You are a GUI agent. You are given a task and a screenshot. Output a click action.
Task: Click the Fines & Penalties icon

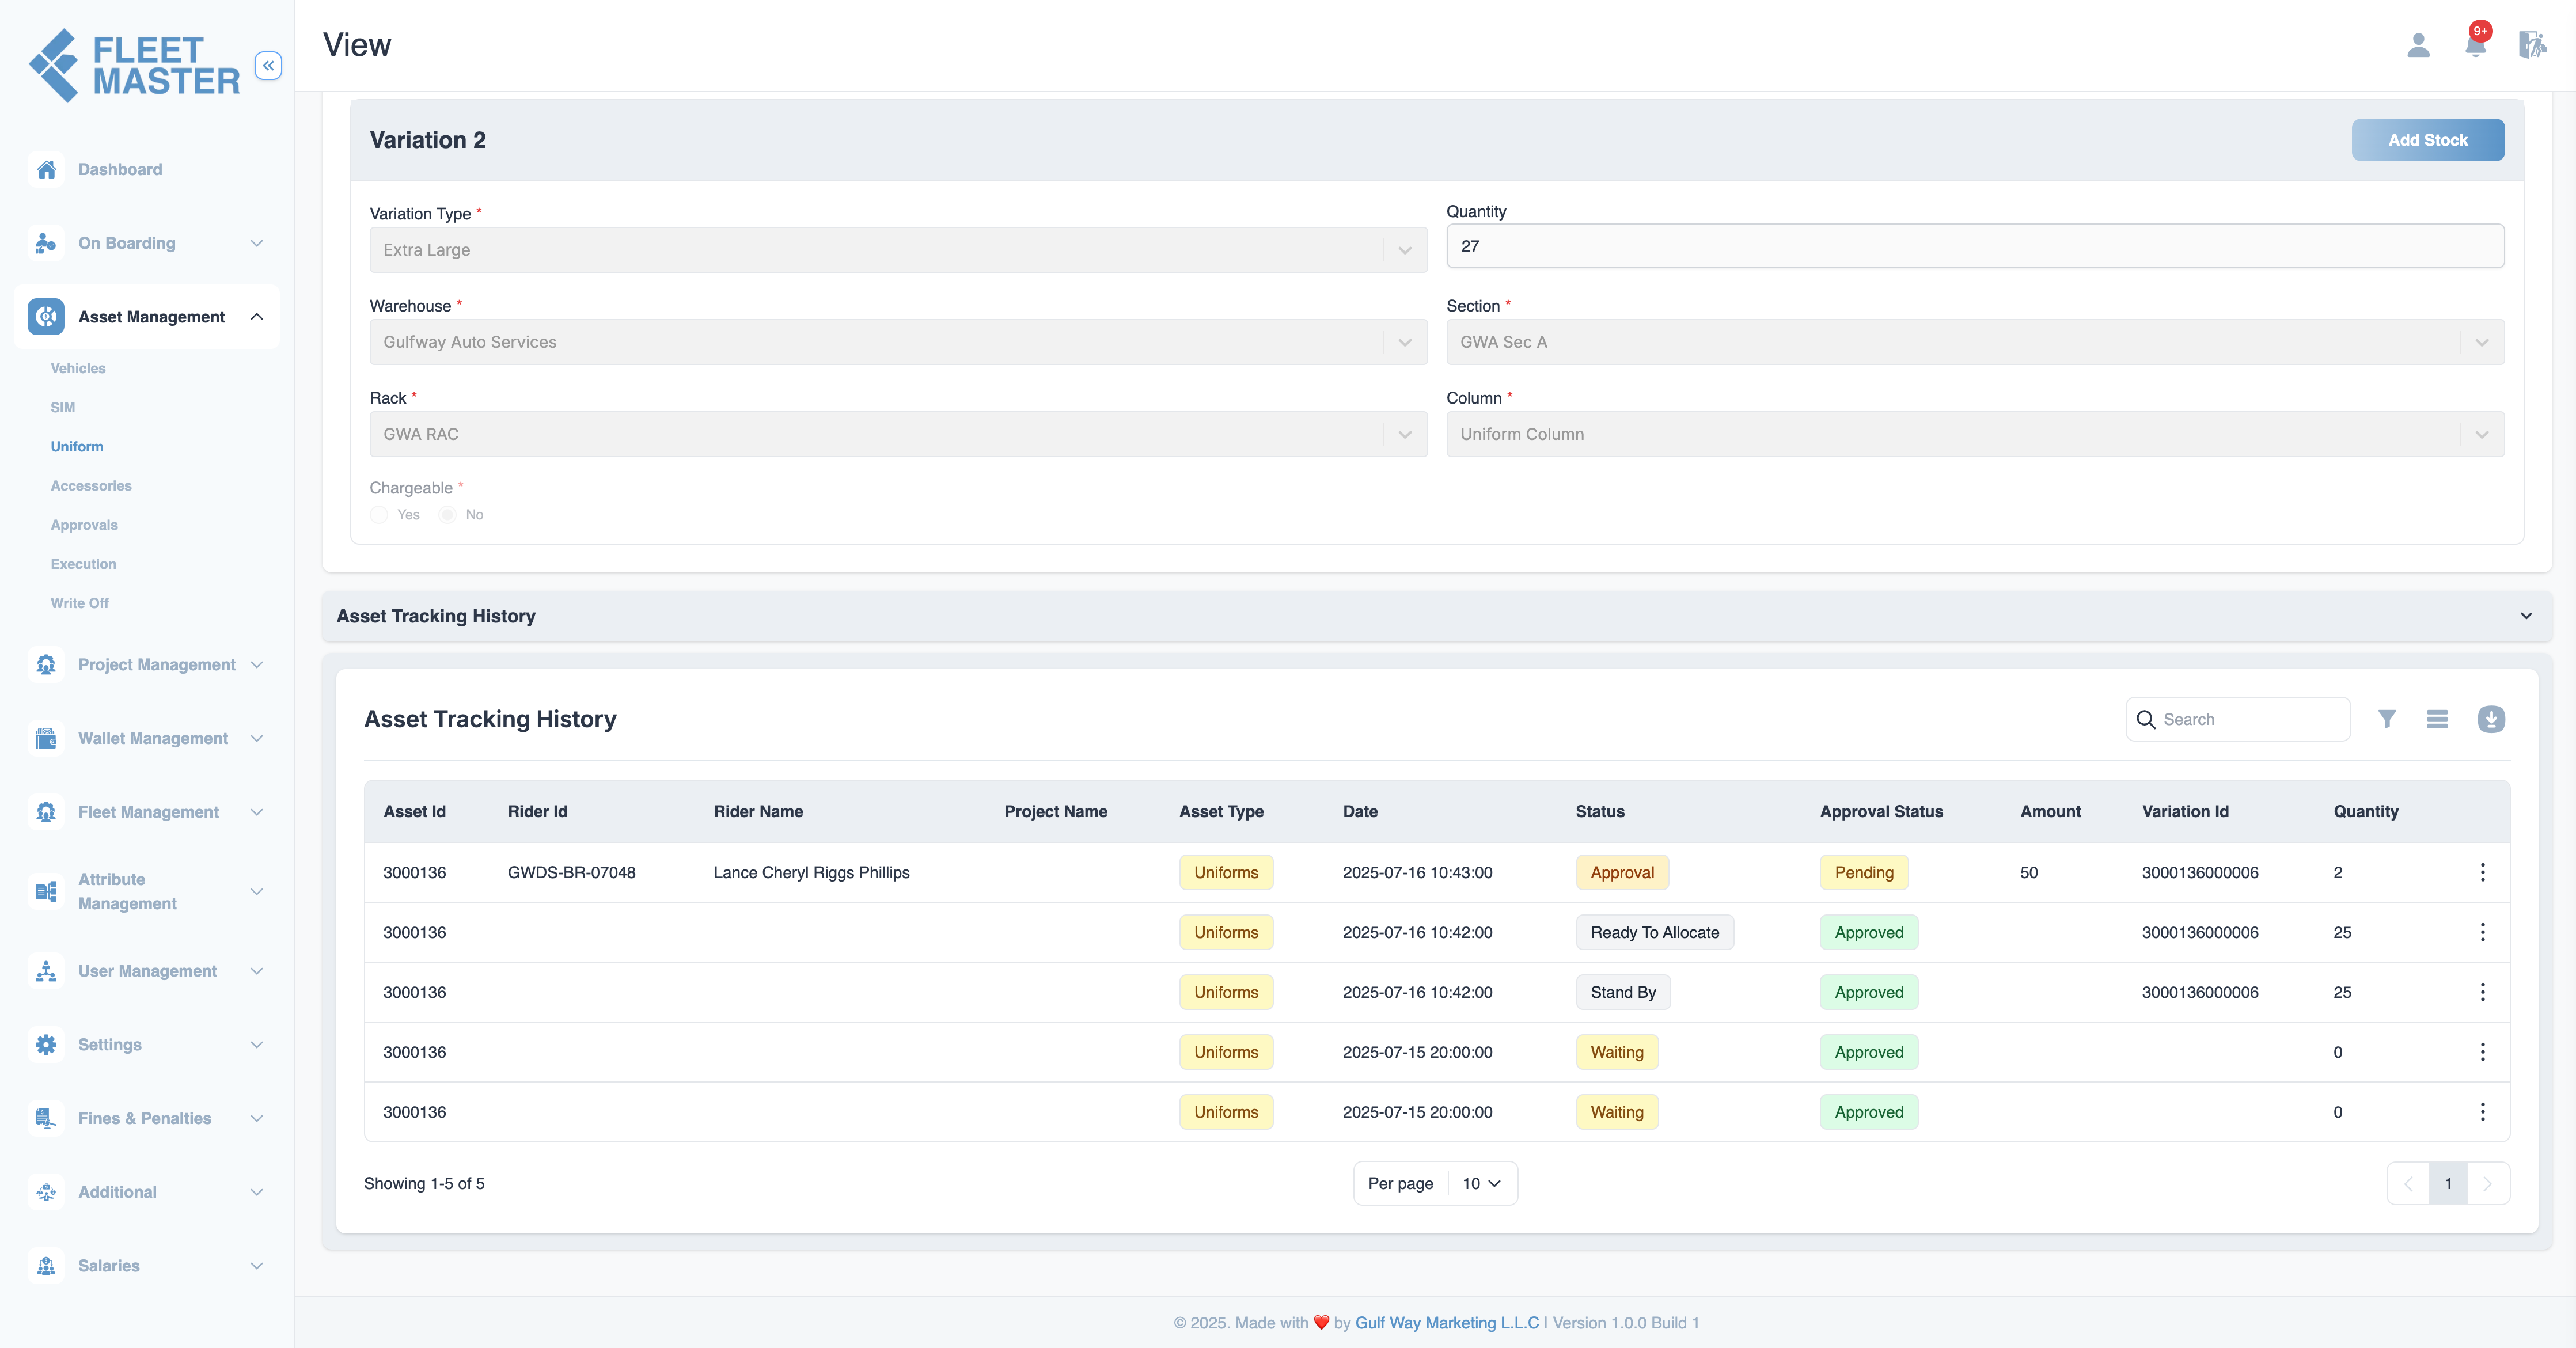tap(46, 1118)
